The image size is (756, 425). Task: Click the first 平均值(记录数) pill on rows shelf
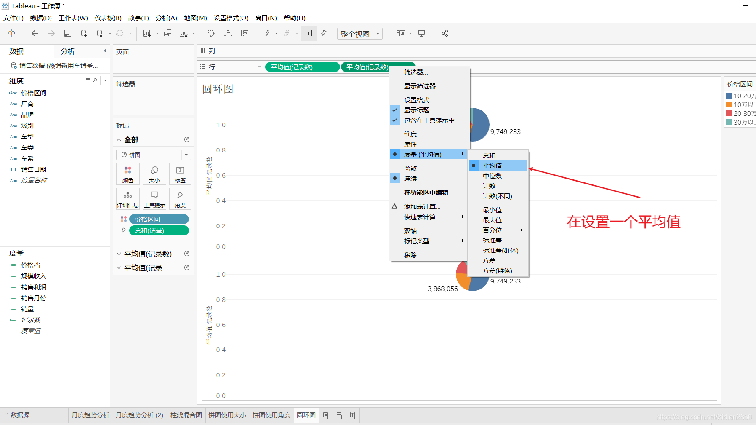302,67
